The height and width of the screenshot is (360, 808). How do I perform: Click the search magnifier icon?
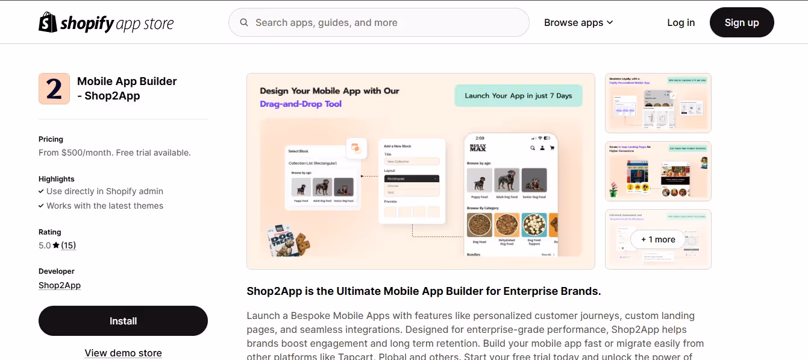(x=244, y=22)
